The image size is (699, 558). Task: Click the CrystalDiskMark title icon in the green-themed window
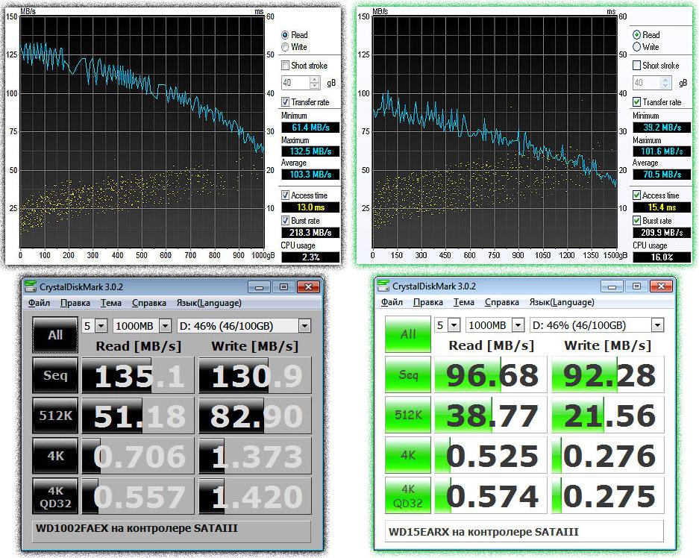[383, 286]
